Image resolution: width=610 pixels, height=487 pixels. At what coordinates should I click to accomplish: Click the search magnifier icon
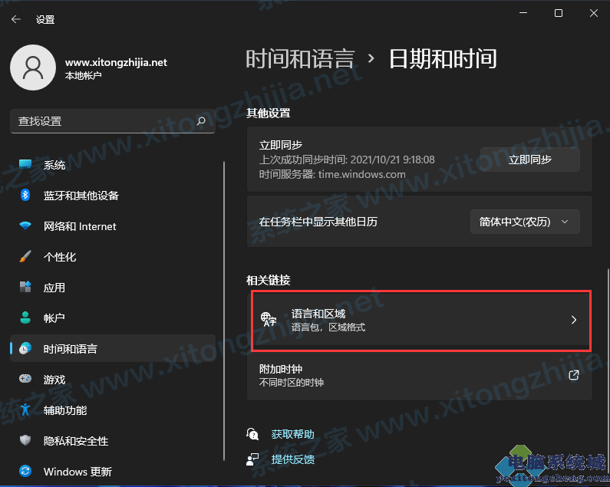201,121
